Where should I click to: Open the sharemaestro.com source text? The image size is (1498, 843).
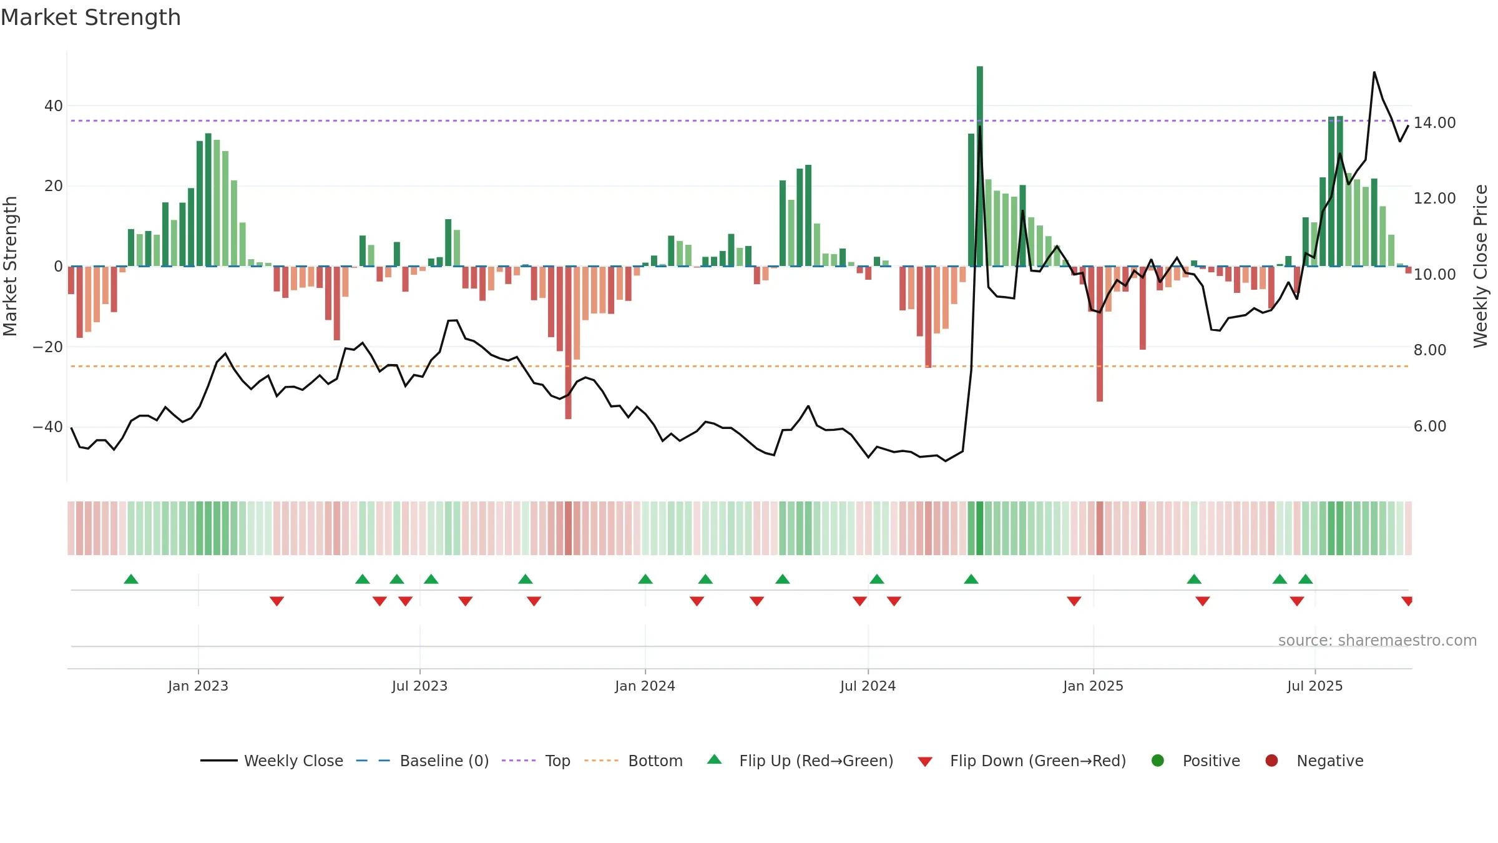tap(1378, 640)
